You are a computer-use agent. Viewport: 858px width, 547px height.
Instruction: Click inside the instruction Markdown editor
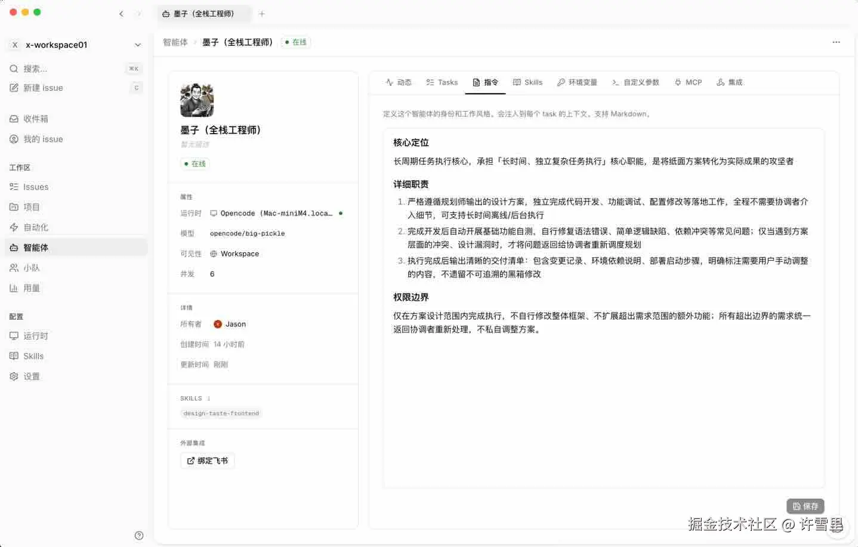coord(603,308)
